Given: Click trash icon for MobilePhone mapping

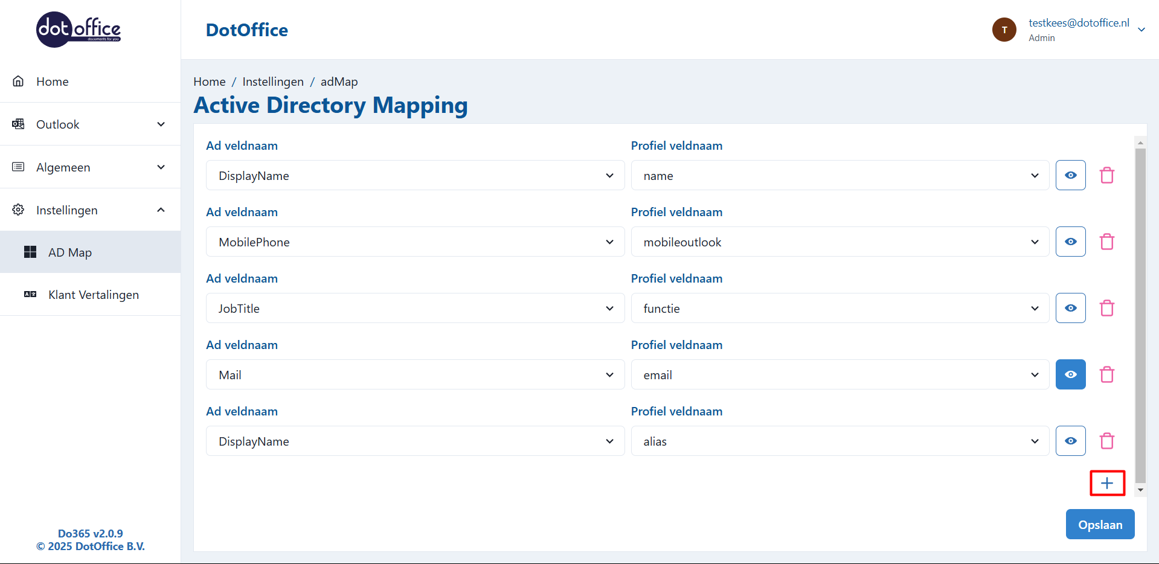Looking at the screenshot, I should click(x=1106, y=242).
